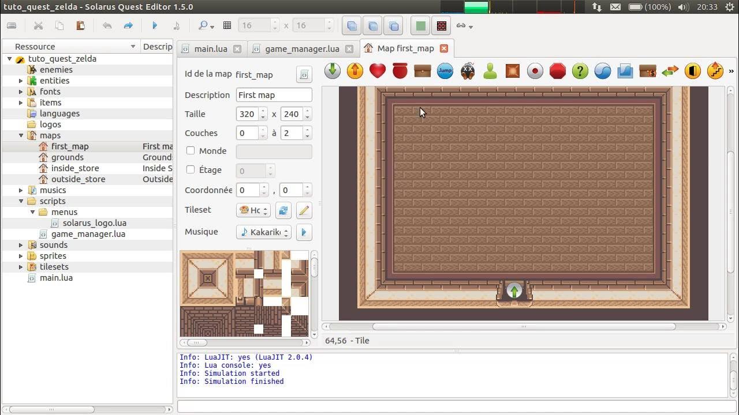Collapse the scripts folder
Screen dimensions: 739x415
[21, 201]
